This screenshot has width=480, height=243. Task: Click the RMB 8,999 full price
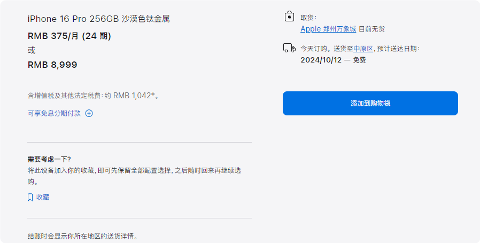coord(52,65)
